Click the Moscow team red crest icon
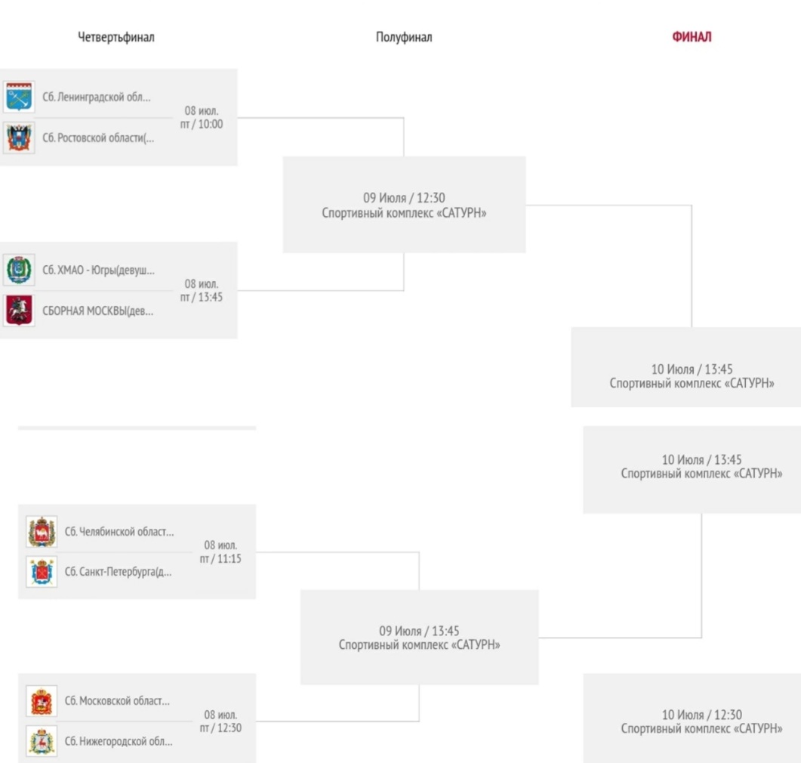The width and height of the screenshot is (801, 763). (x=19, y=310)
